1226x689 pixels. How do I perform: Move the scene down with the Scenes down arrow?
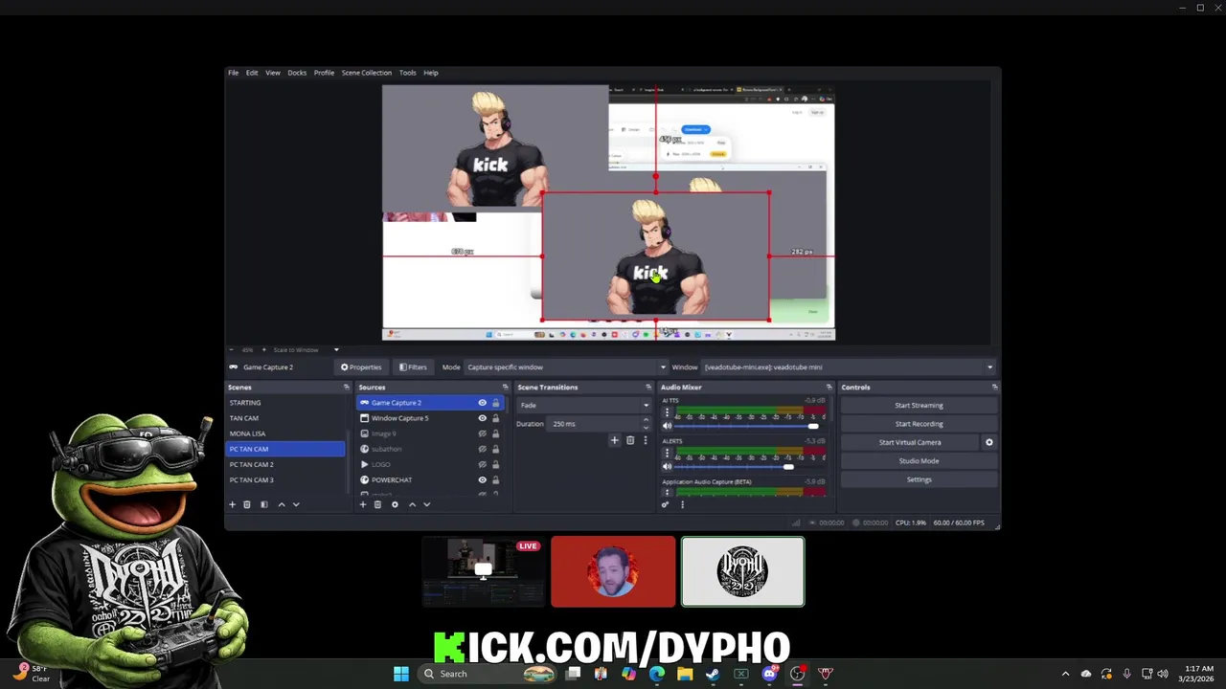click(x=296, y=504)
